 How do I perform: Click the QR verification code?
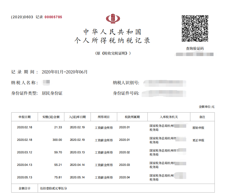195,28
